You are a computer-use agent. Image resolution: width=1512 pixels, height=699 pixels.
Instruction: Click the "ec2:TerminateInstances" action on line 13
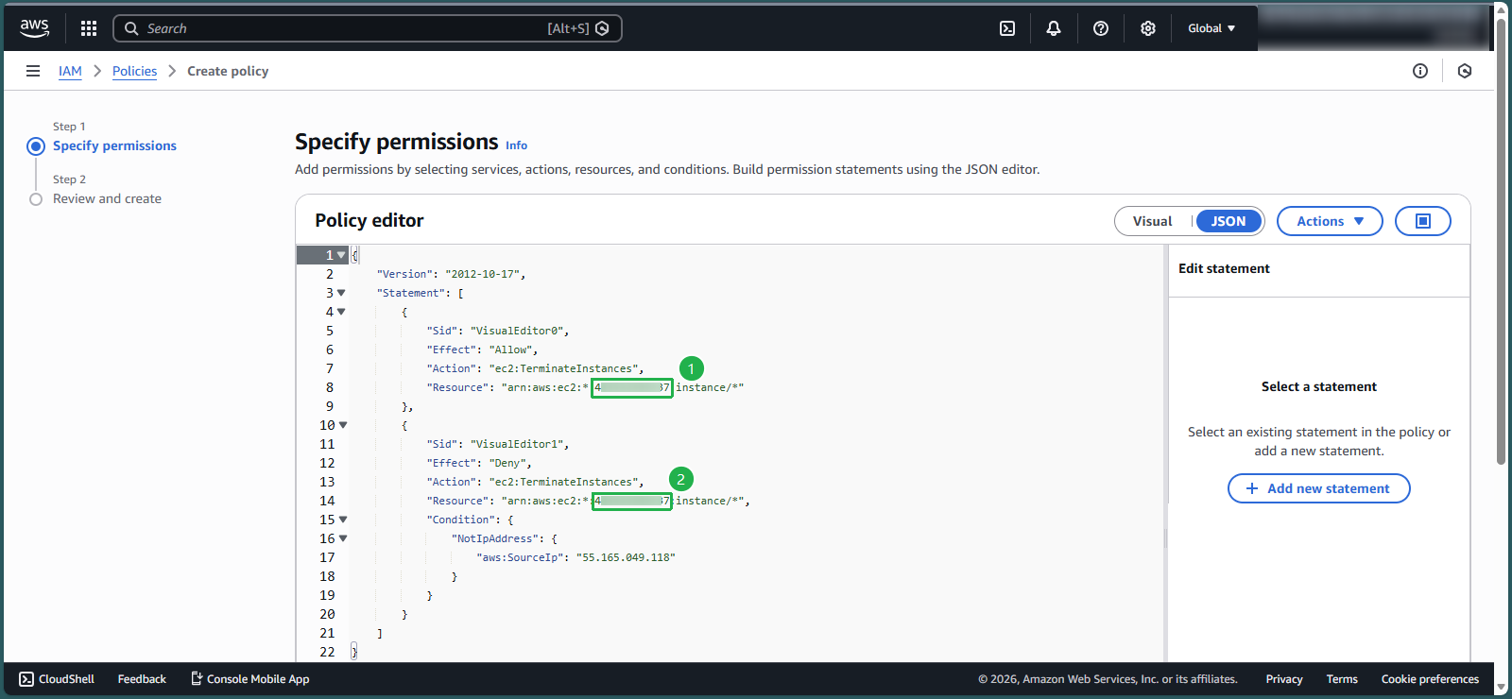(563, 482)
